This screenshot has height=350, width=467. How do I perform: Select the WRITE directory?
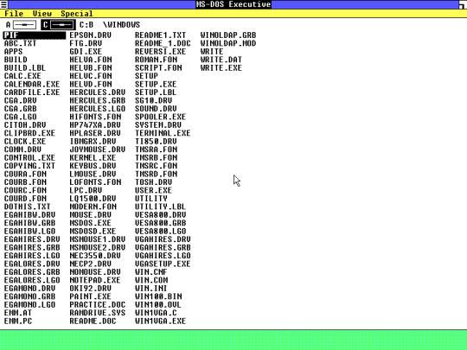pos(212,52)
